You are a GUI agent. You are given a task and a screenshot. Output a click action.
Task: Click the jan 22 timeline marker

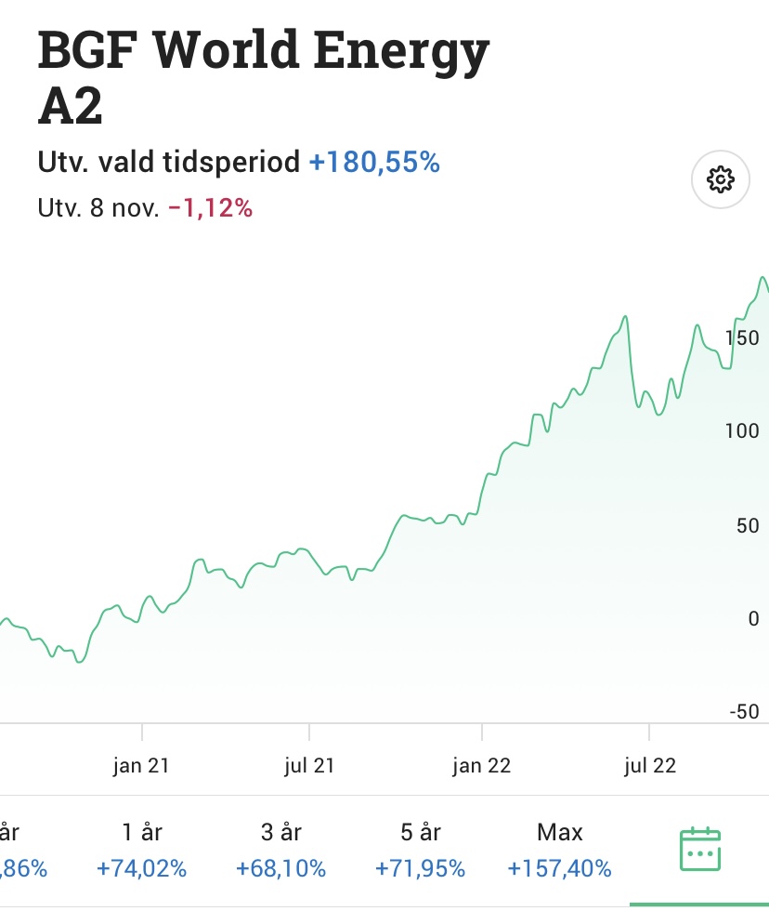pos(481,766)
